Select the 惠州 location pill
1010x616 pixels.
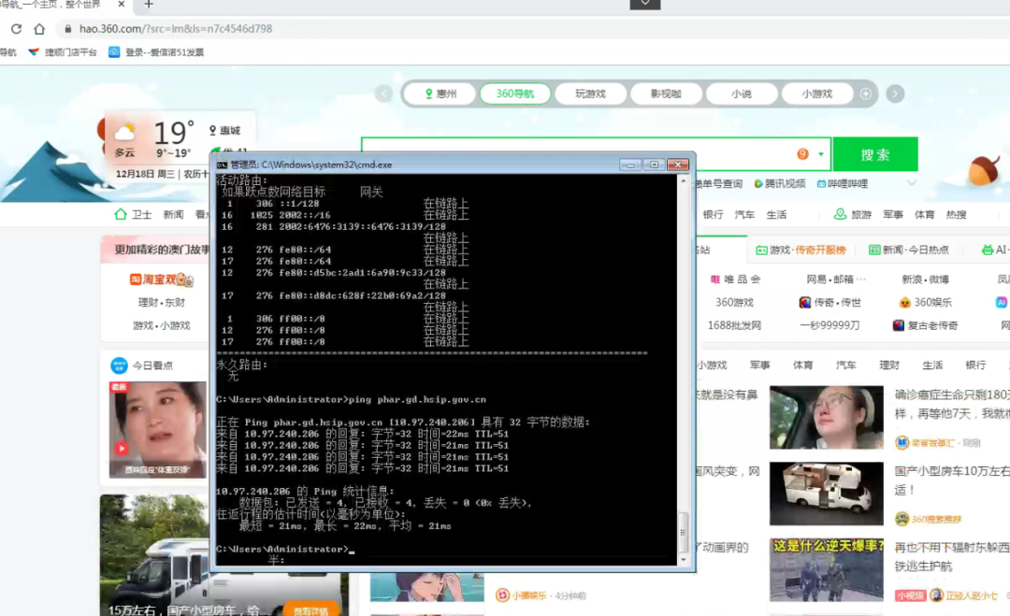pos(440,93)
